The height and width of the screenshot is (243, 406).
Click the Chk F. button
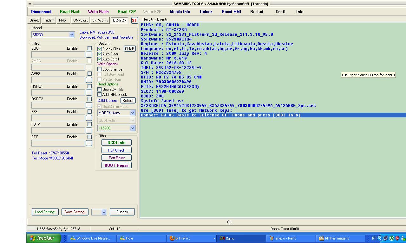pos(130,48)
